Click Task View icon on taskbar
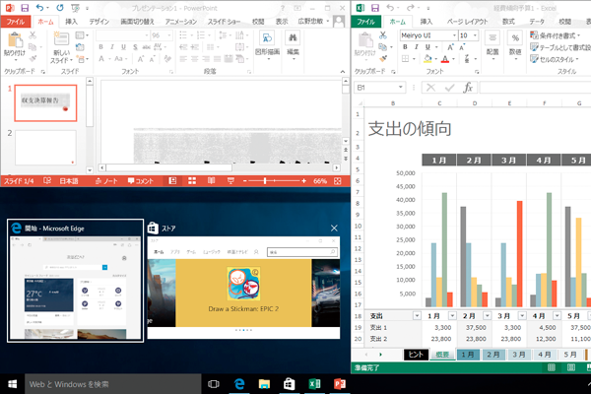The height and width of the screenshot is (394, 591). (x=214, y=384)
